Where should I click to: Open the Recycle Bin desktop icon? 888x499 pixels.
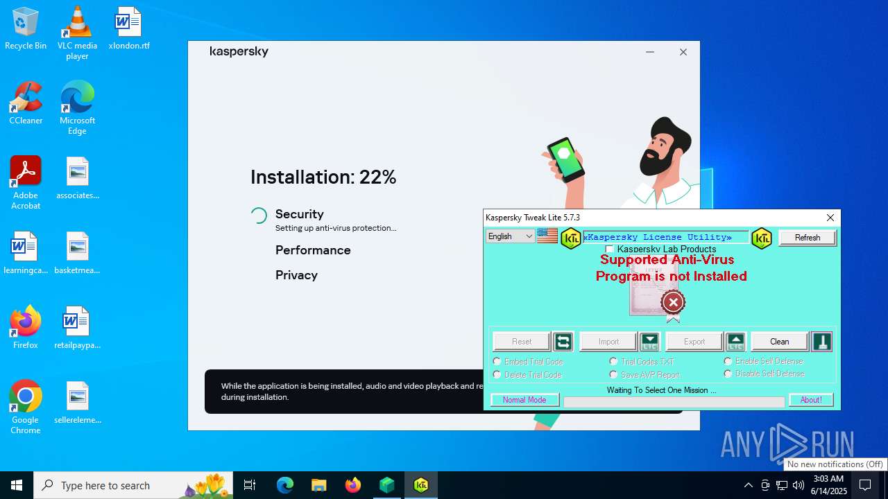pyautogui.click(x=26, y=29)
